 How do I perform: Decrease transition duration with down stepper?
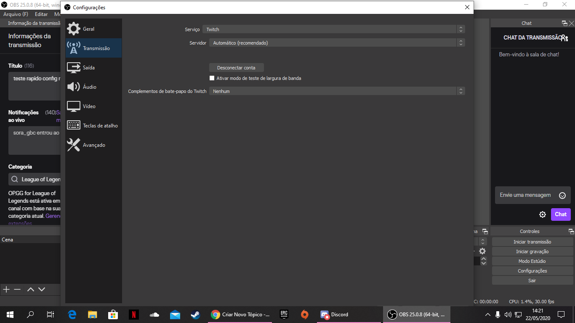click(484, 263)
